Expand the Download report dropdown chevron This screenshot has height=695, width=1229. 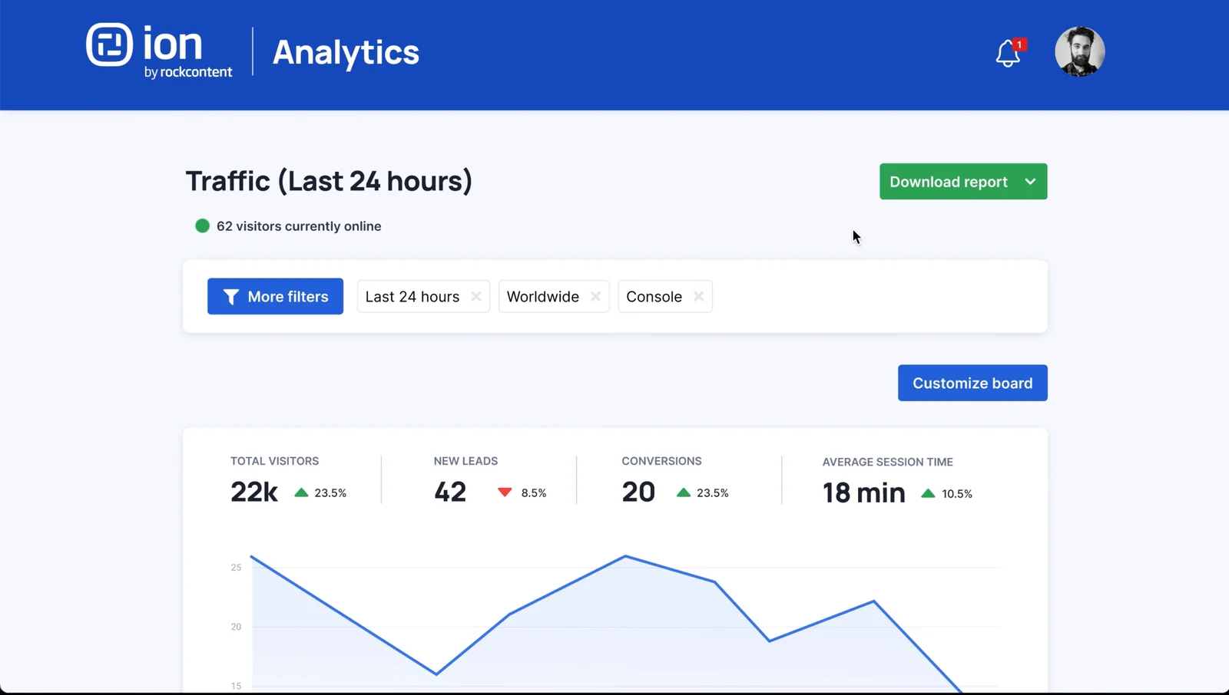click(1029, 182)
